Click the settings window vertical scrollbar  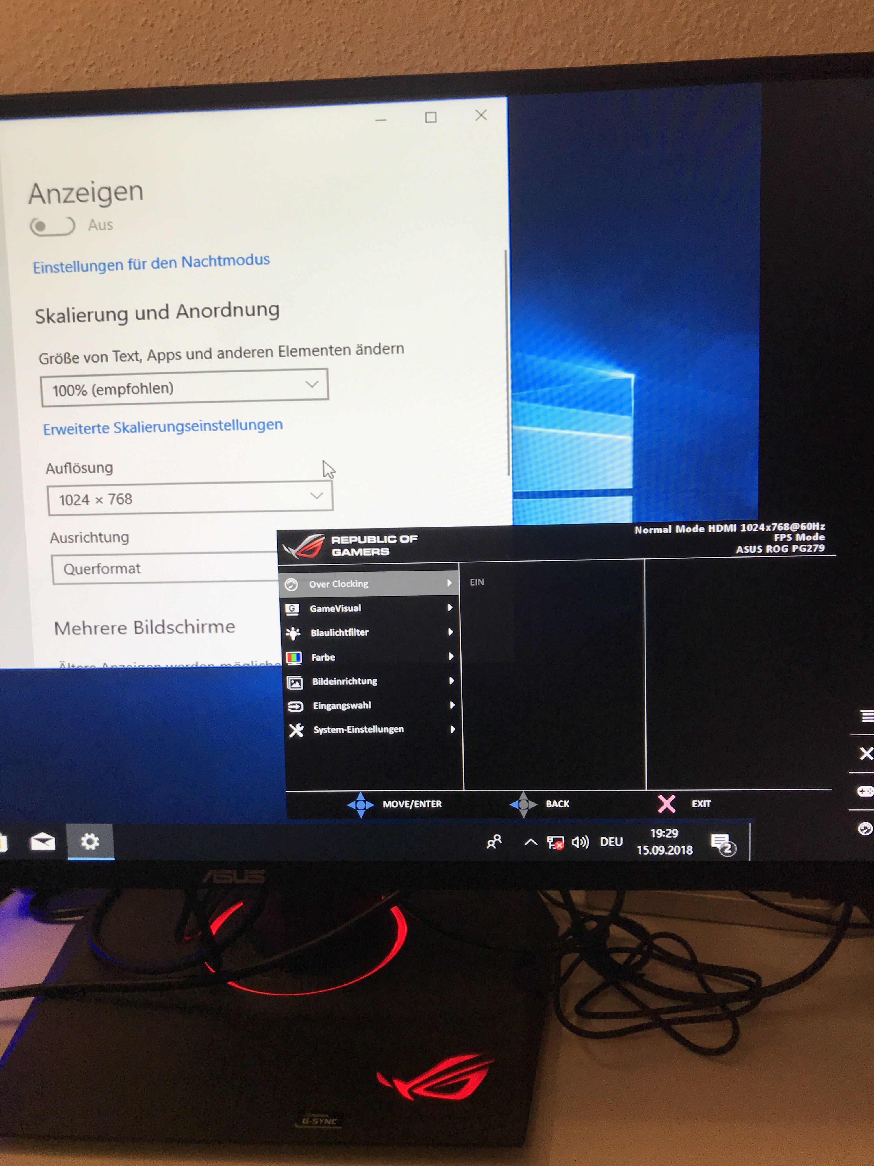[x=507, y=364]
